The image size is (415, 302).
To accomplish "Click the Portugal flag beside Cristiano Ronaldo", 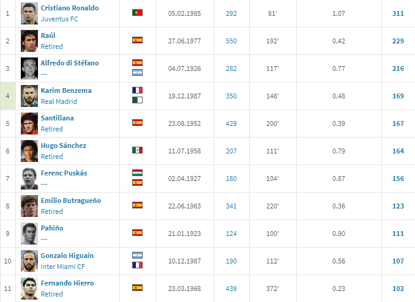I will click(137, 12).
